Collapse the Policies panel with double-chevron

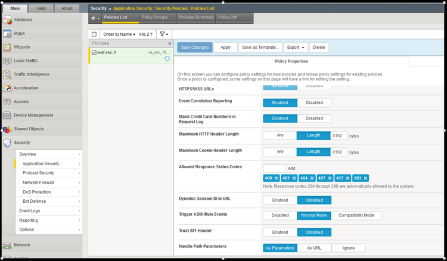[169, 43]
